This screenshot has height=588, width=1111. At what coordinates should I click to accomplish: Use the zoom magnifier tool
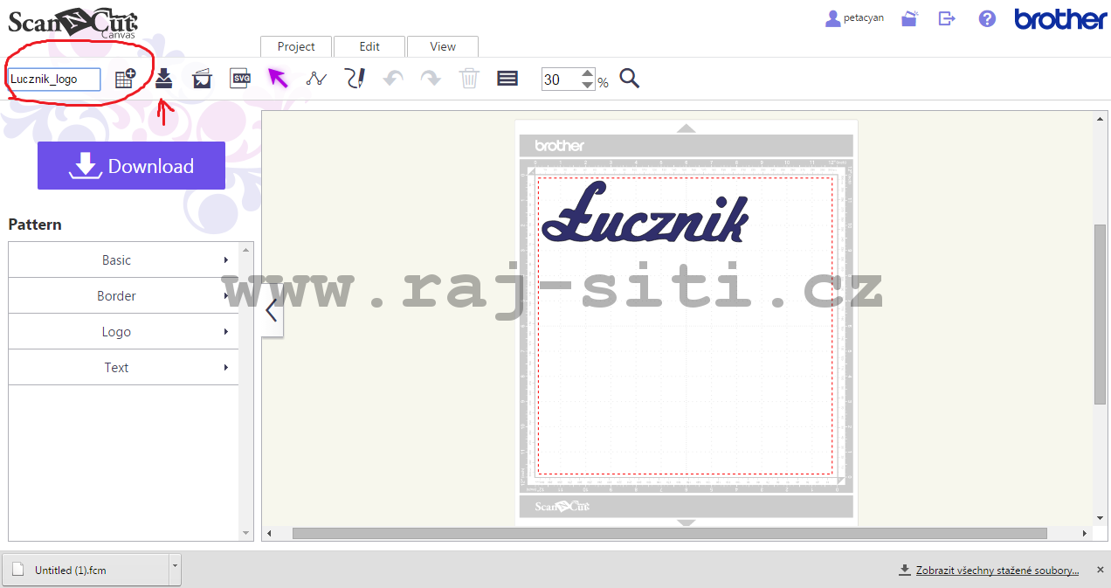(x=629, y=78)
